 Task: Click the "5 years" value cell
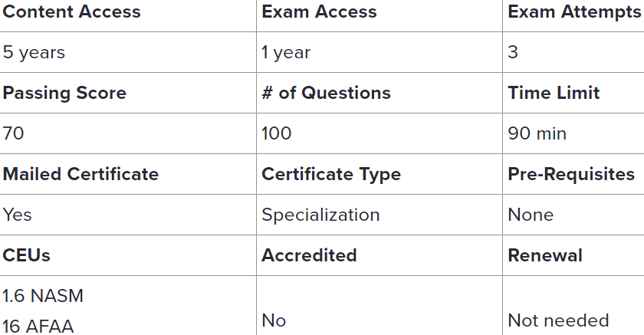point(34,53)
